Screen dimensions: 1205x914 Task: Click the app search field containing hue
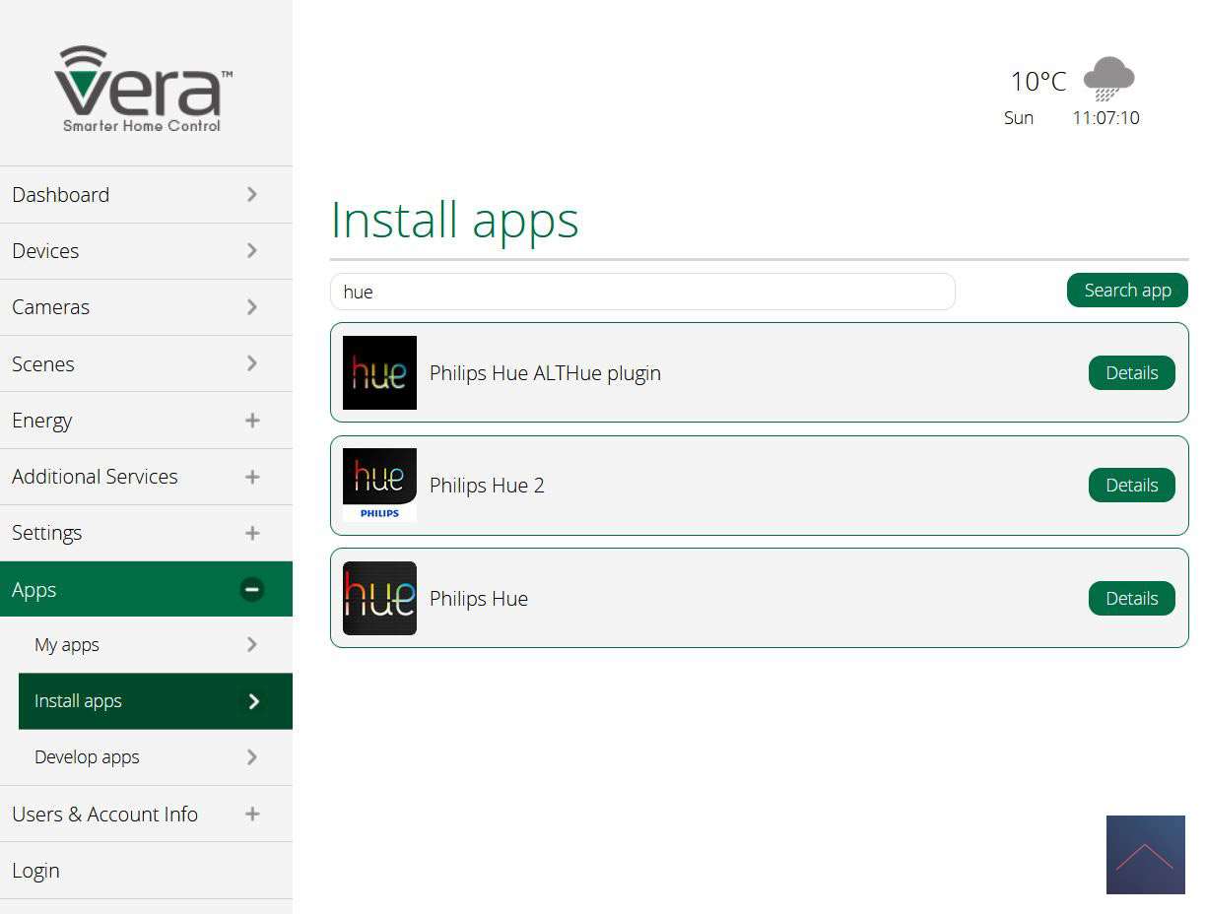(x=642, y=292)
